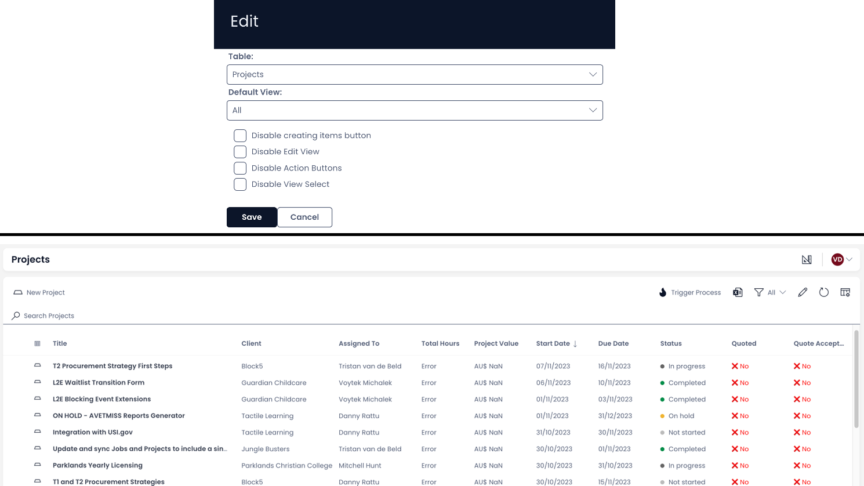This screenshot has height=486, width=864.
Task: Sort by the Client column header
Action: pyautogui.click(x=251, y=343)
